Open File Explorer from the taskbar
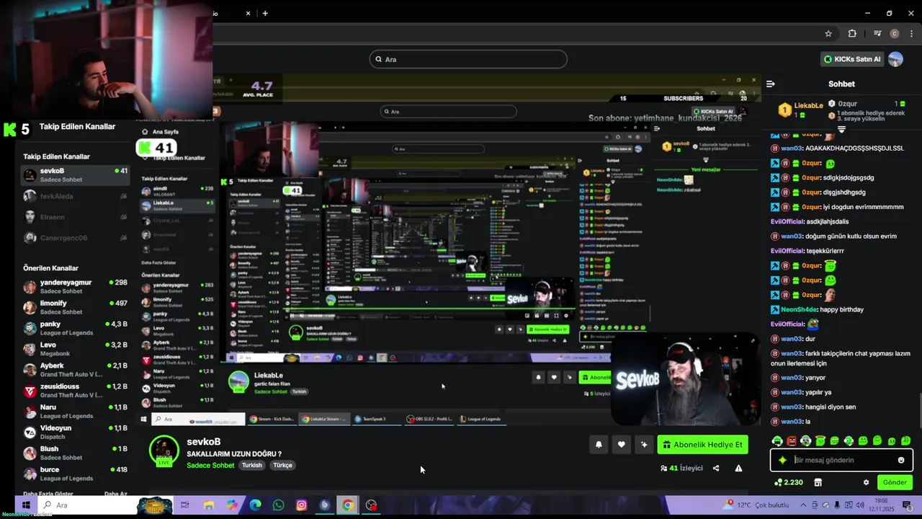922x519 pixels. click(x=209, y=505)
